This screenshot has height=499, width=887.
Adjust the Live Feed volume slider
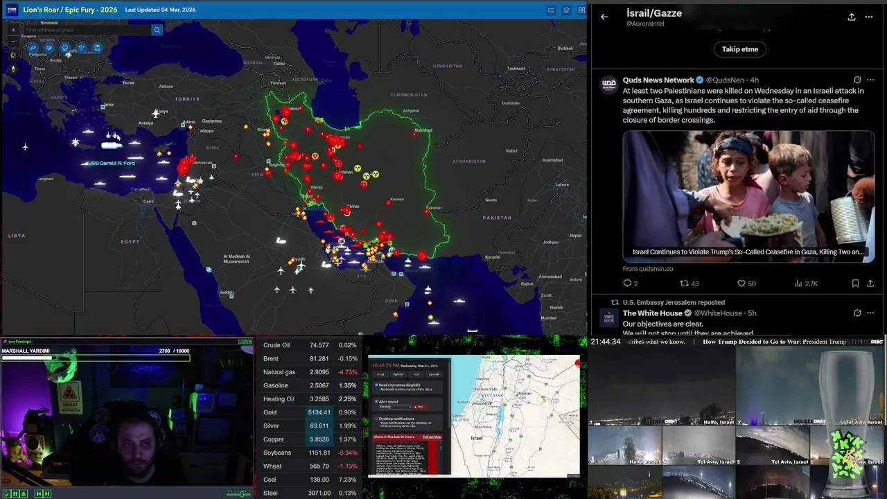[239, 494]
